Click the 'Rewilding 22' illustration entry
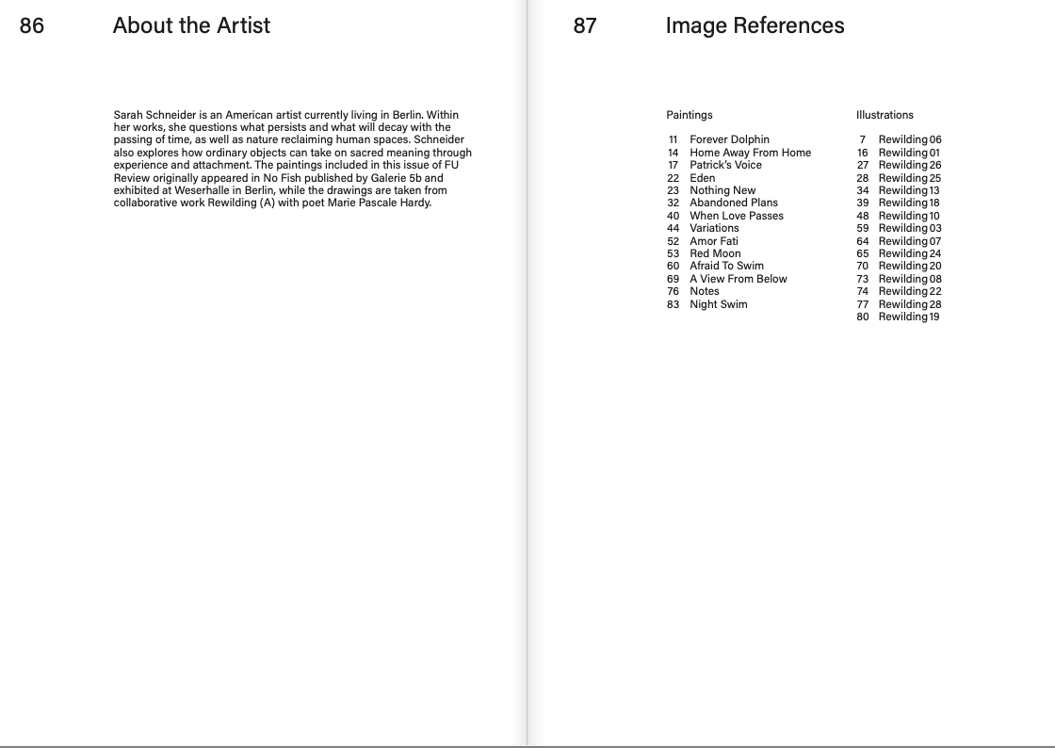 pos(910,291)
